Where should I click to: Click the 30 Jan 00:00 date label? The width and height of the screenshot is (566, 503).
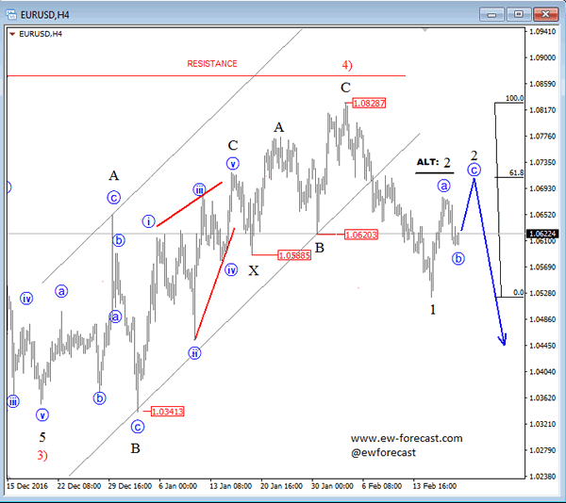pyautogui.click(x=332, y=486)
